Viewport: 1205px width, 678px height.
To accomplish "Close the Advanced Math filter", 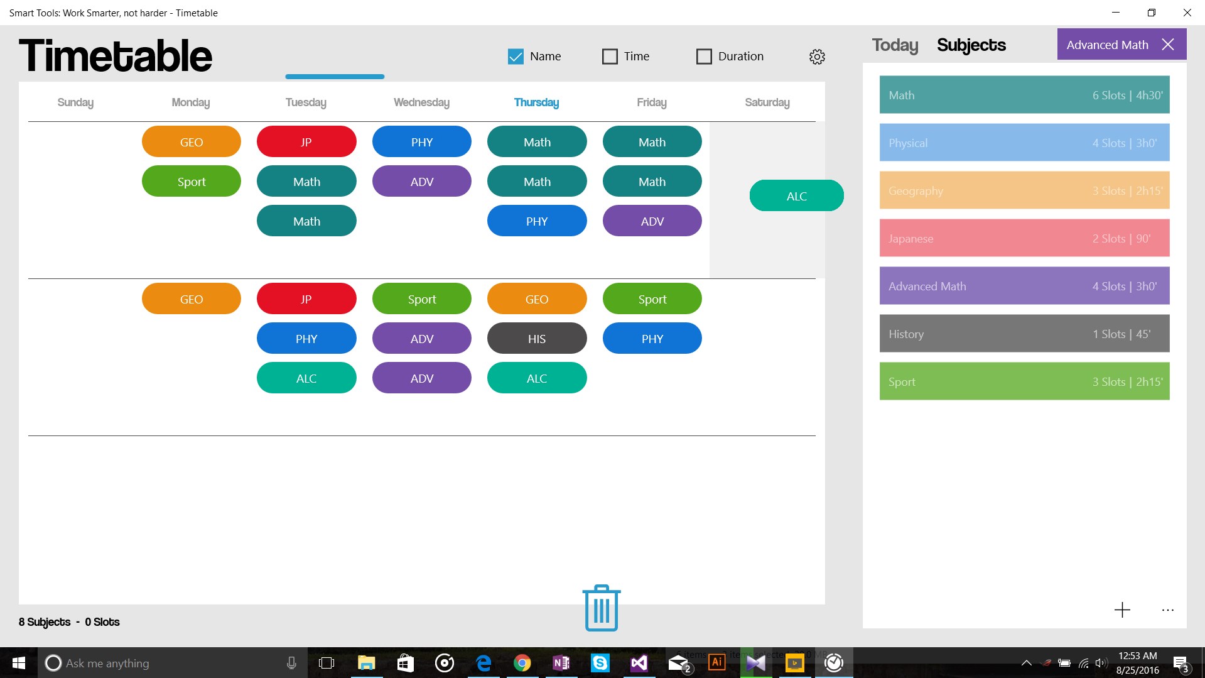I will [x=1168, y=44].
